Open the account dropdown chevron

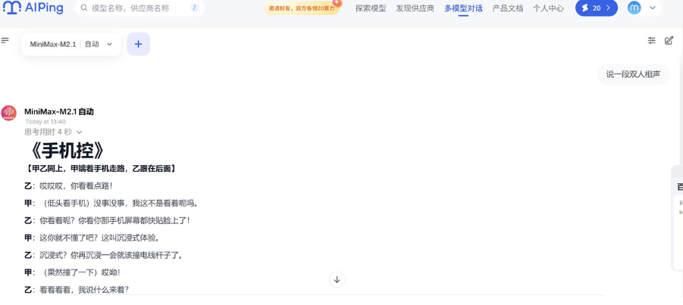(653, 8)
